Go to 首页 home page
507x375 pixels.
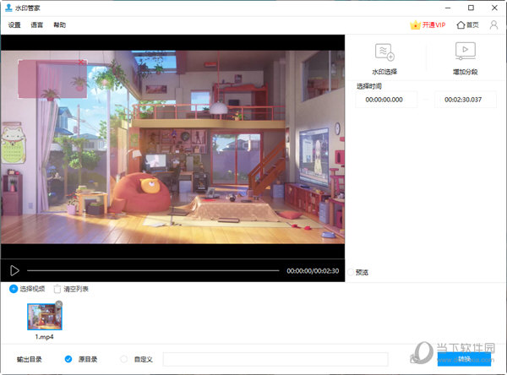click(467, 24)
